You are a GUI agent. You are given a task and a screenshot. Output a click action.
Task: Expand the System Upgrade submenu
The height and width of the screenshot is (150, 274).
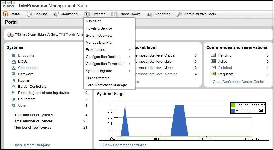point(108,71)
